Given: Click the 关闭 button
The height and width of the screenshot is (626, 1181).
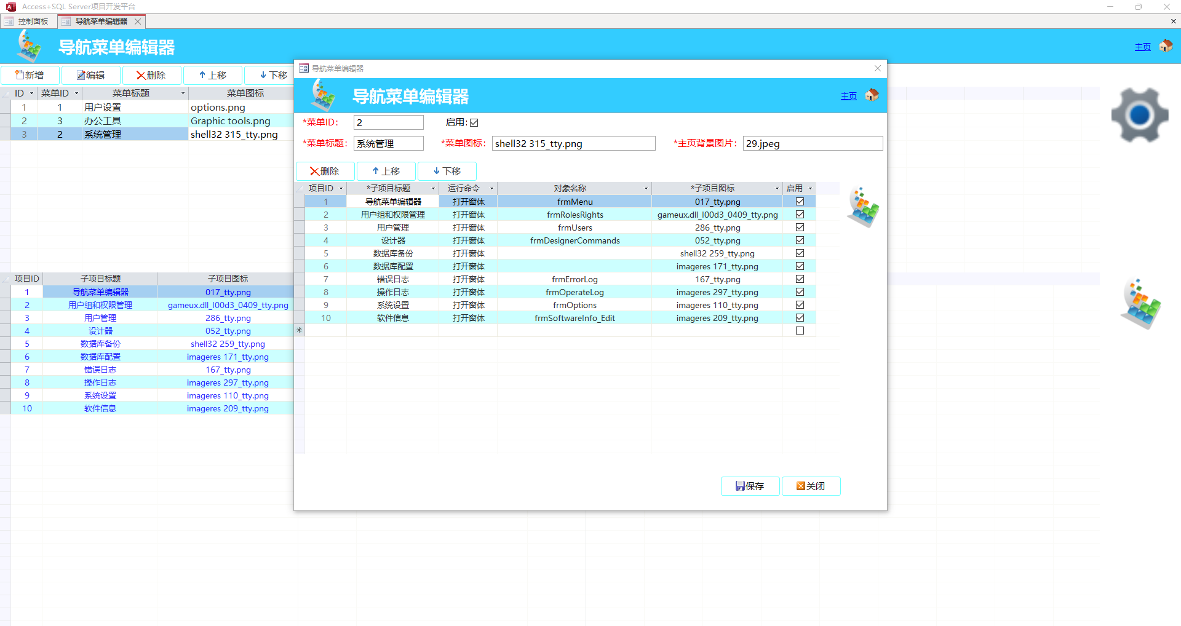Looking at the screenshot, I should pyautogui.click(x=811, y=486).
